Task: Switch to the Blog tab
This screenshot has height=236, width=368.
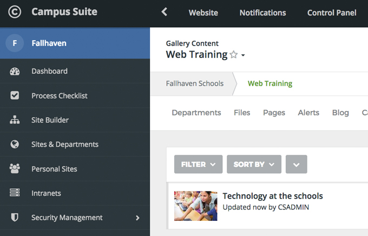Action: (340, 113)
